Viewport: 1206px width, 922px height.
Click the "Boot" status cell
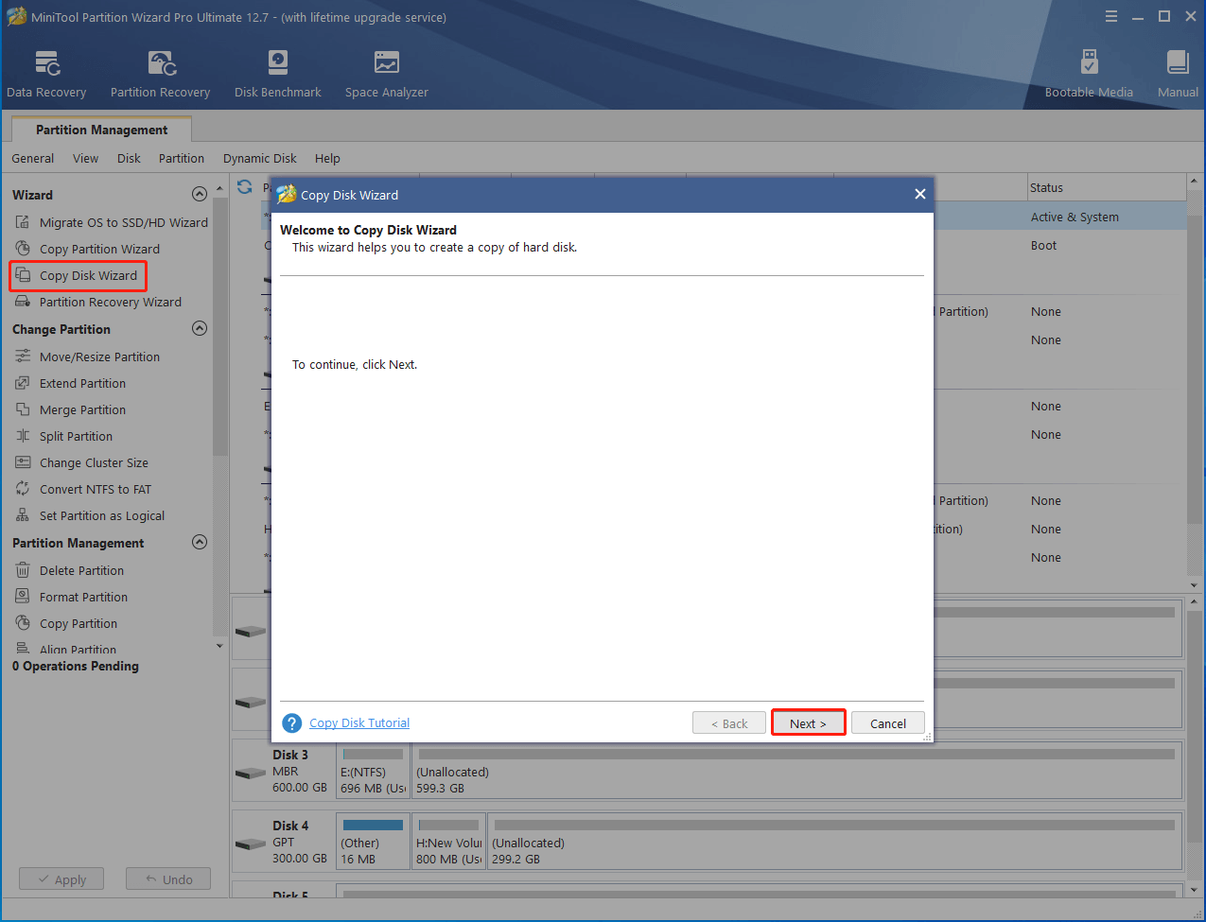click(x=1043, y=245)
